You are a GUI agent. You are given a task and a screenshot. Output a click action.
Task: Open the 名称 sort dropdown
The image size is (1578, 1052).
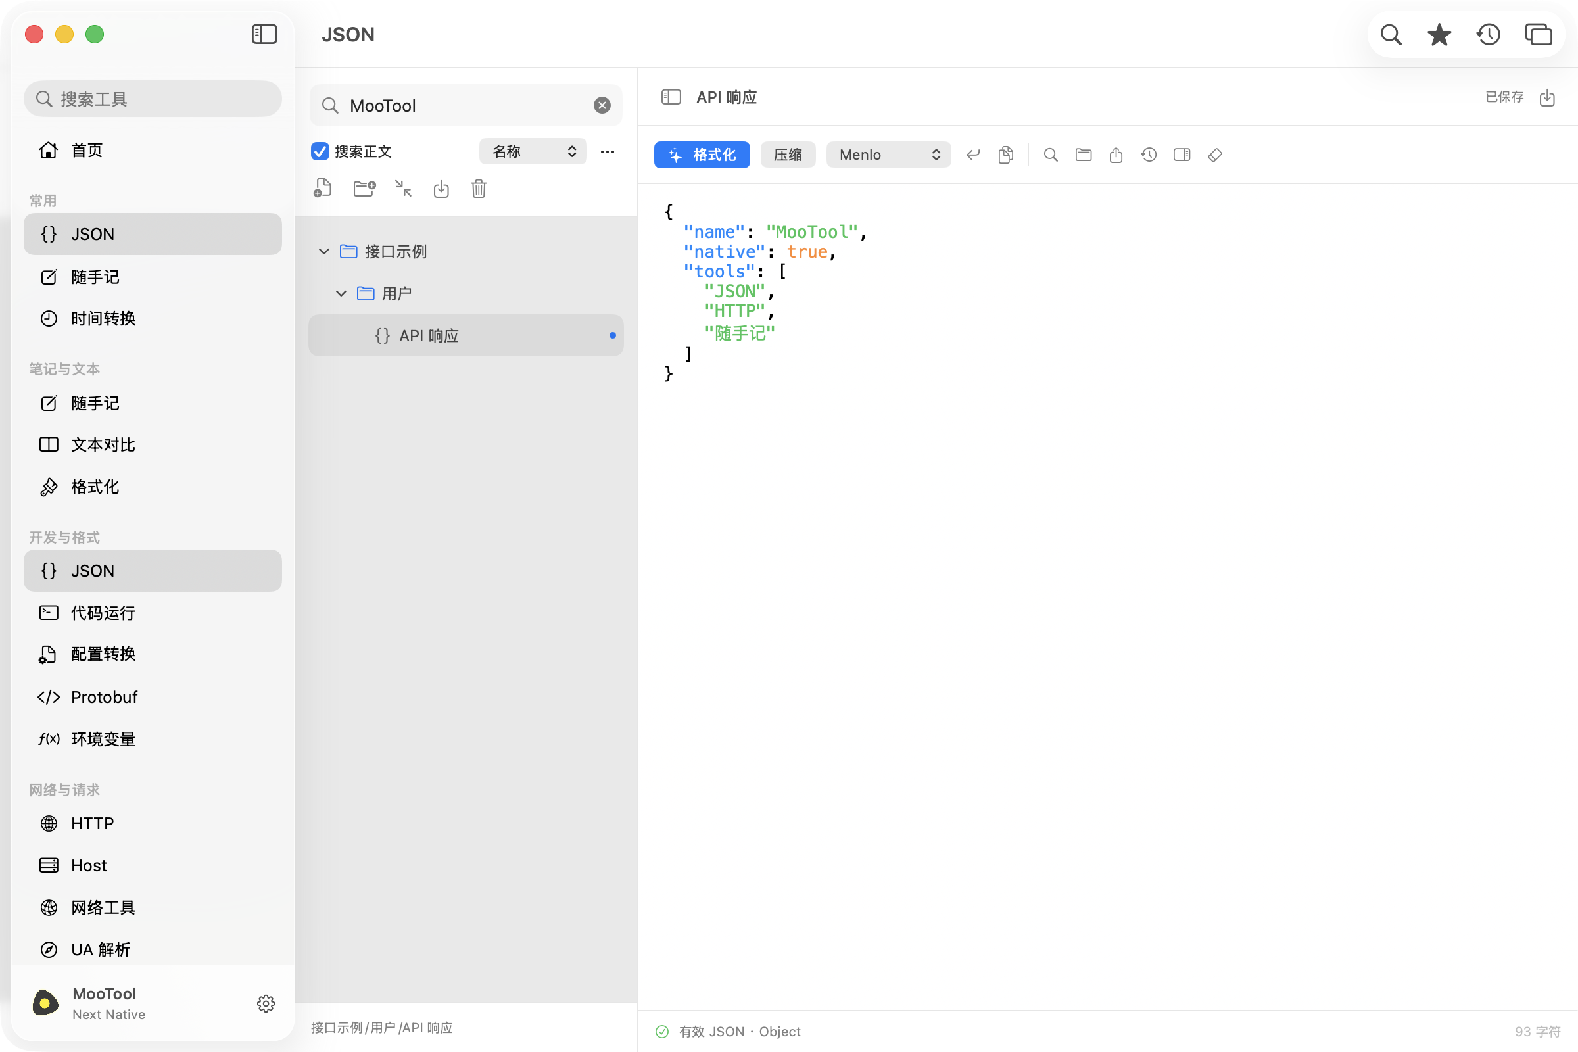pyautogui.click(x=533, y=152)
